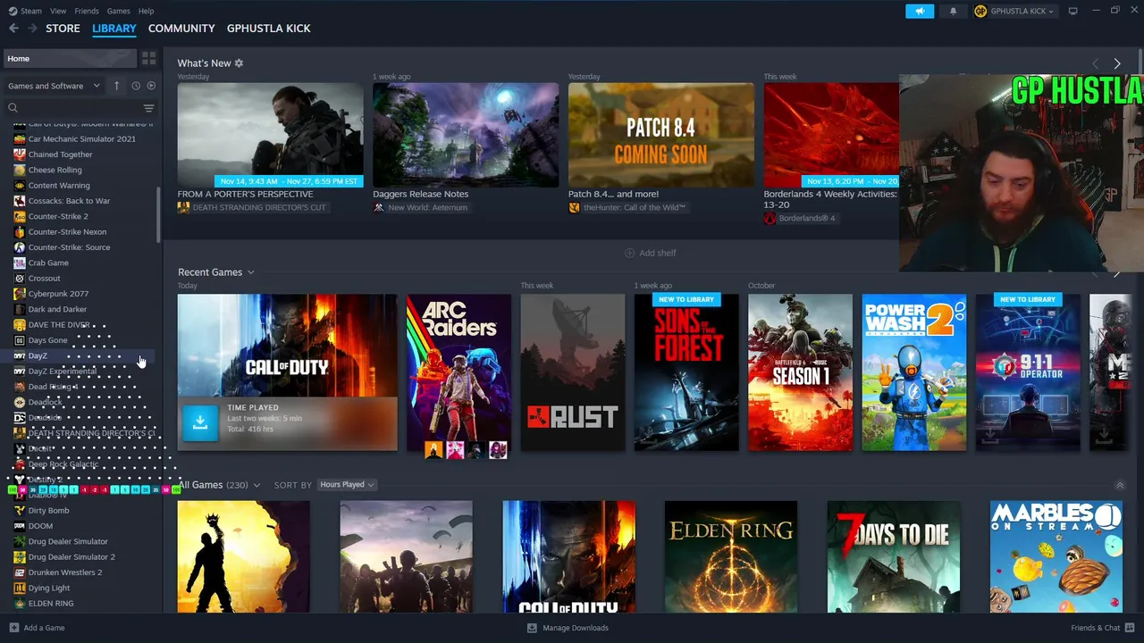Click the Manage Downloads icon

coord(532,628)
